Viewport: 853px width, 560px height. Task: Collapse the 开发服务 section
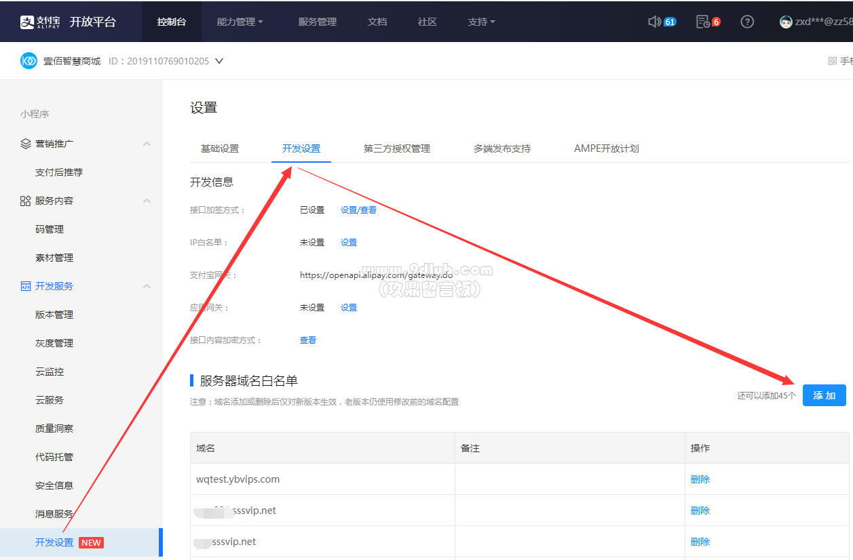coord(147,286)
